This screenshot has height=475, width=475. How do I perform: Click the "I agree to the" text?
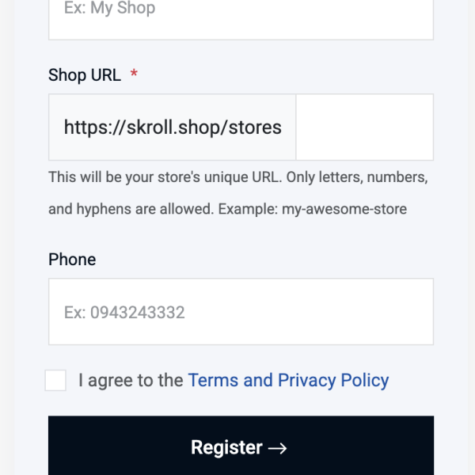tap(131, 380)
